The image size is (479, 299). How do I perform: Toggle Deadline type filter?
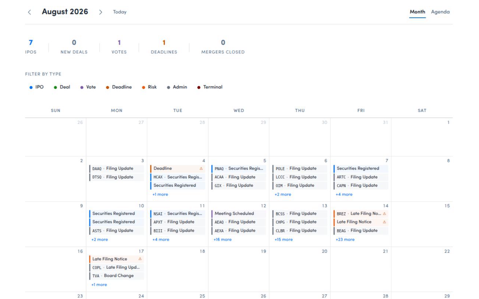(119, 87)
